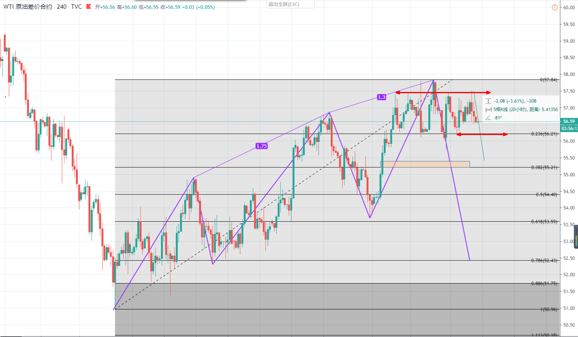Click the 52.50 price axis label
The width and height of the screenshot is (578, 337).
569,258
